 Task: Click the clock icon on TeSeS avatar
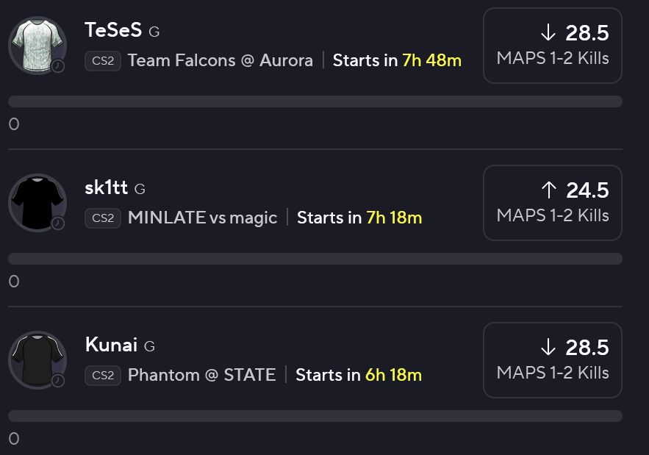tap(58, 66)
